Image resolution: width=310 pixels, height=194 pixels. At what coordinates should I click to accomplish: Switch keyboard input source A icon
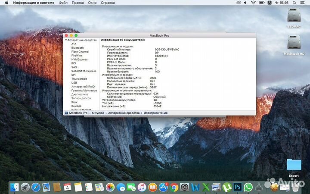(x=270, y=3)
